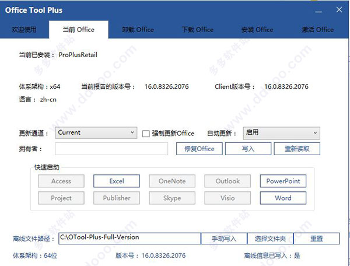
Task: Click the 体系架构：x64 text
Action: (40, 86)
